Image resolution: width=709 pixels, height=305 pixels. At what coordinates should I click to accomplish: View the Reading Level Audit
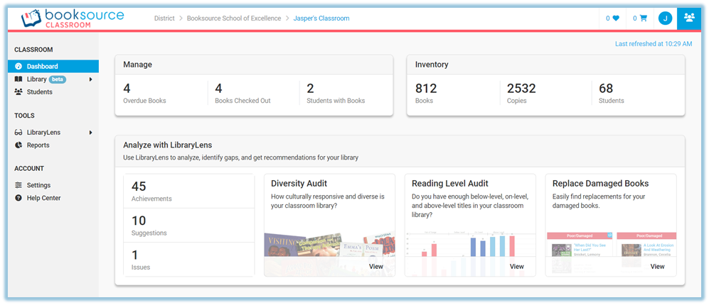point(517,267)
